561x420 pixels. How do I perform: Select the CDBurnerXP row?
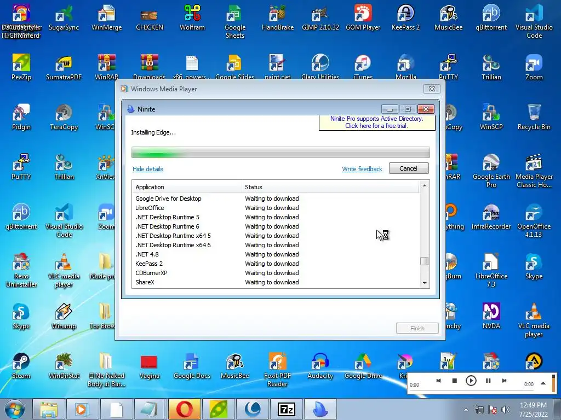(x=276, y=273)
